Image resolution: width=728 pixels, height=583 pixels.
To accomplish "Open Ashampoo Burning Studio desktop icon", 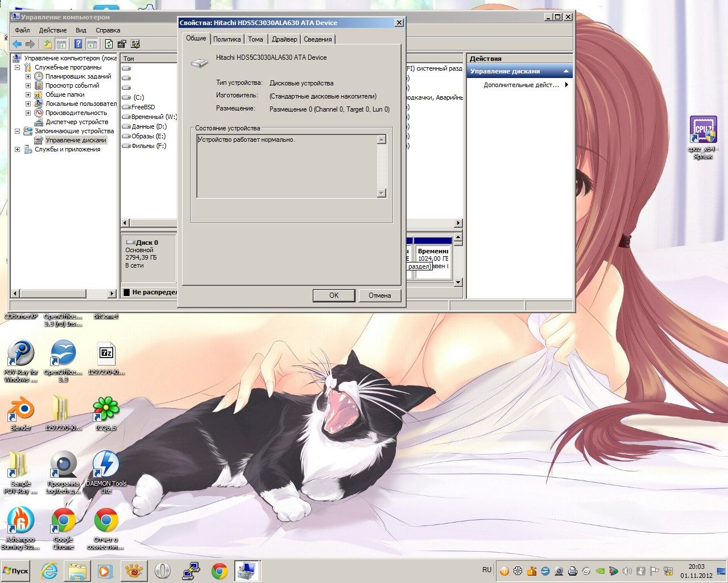I will 20,528.
